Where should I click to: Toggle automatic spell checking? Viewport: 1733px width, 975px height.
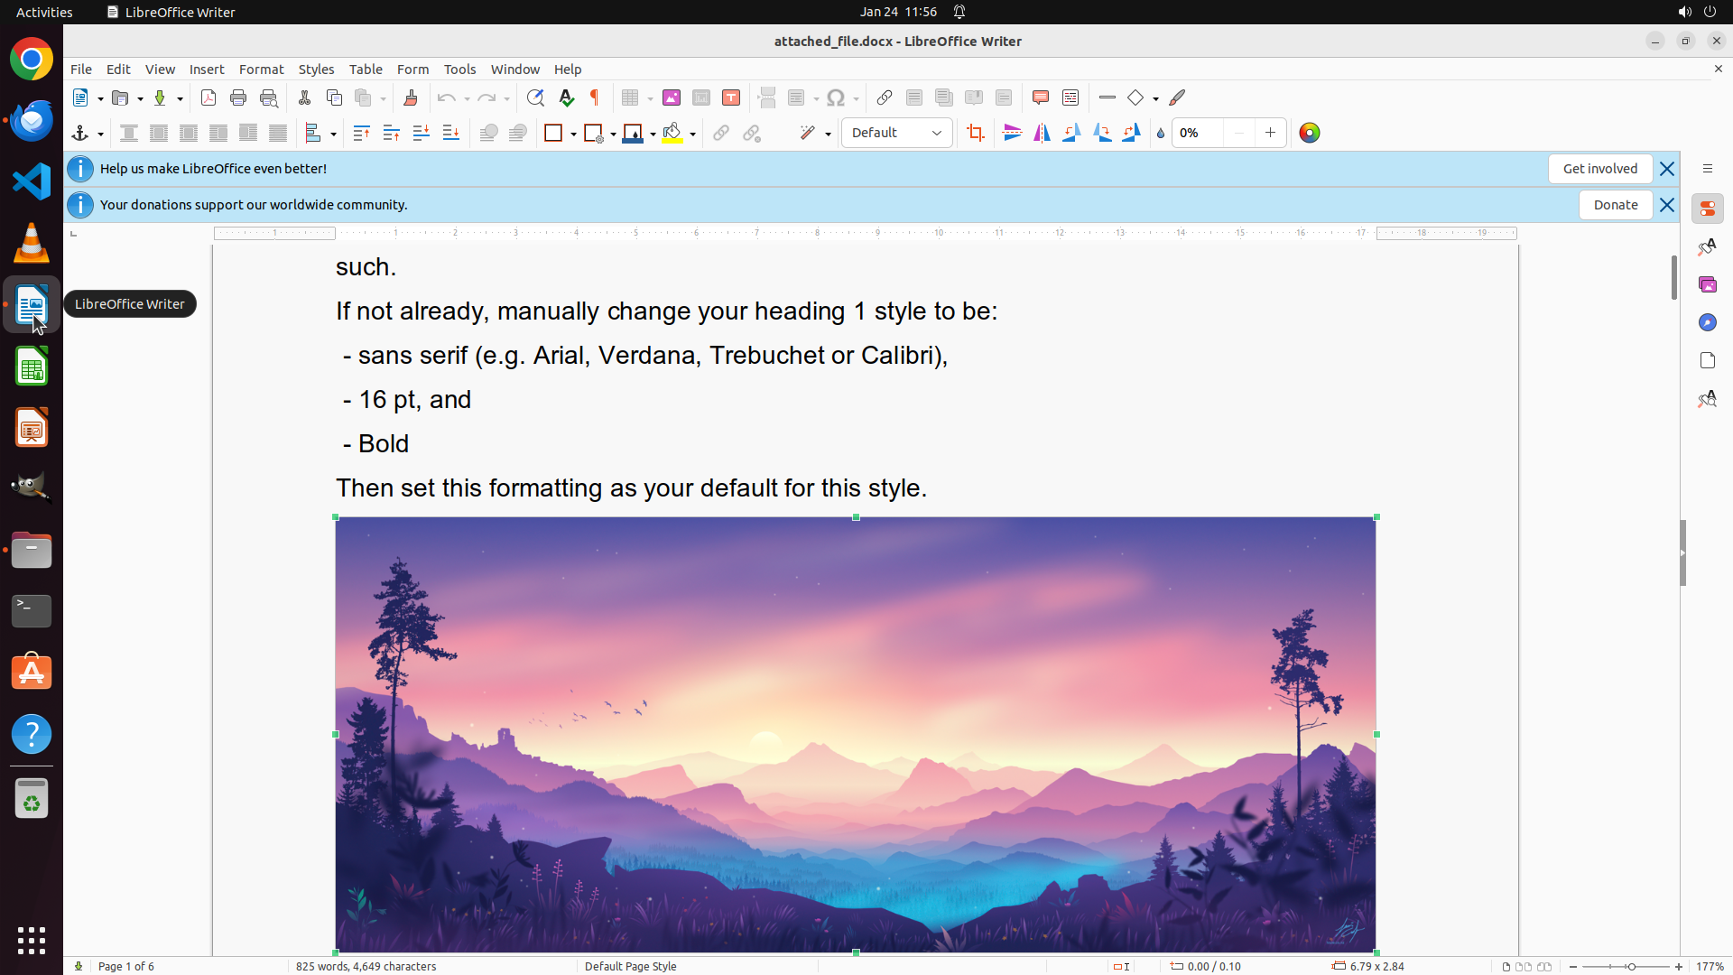click(567, 98)
